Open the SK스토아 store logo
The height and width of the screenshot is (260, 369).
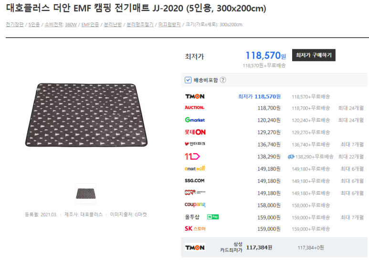tap(195, 229)
